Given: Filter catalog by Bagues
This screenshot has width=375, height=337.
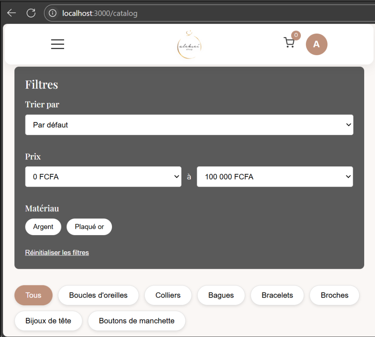Looking at the screenshot, I should [221, 295].
